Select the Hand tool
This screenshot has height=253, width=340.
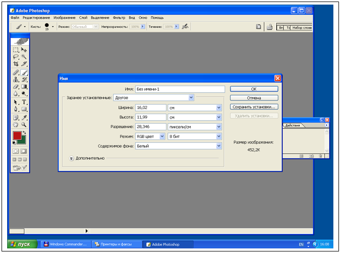pos(16,125)
